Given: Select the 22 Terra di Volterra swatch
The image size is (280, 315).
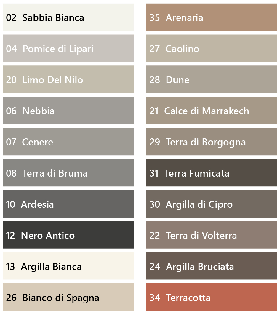Looking at the screenshot, I should pyautogui.click(x=211, y=235).
